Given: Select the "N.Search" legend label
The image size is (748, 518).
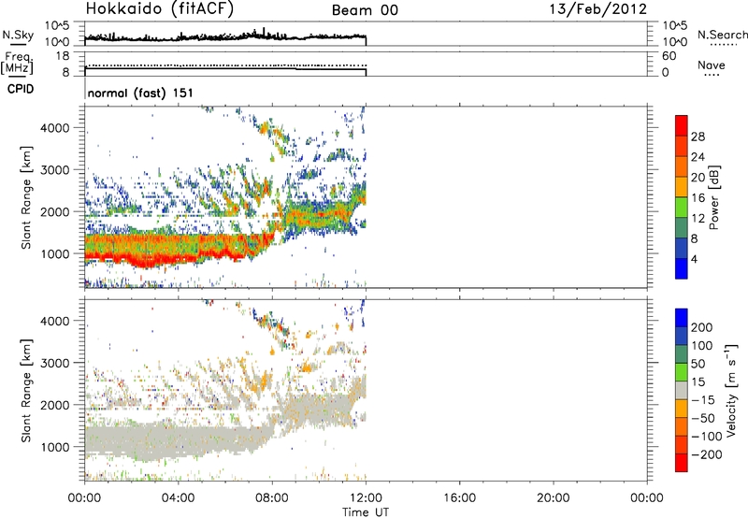Looking at the screenshot, I should point(723,35).
